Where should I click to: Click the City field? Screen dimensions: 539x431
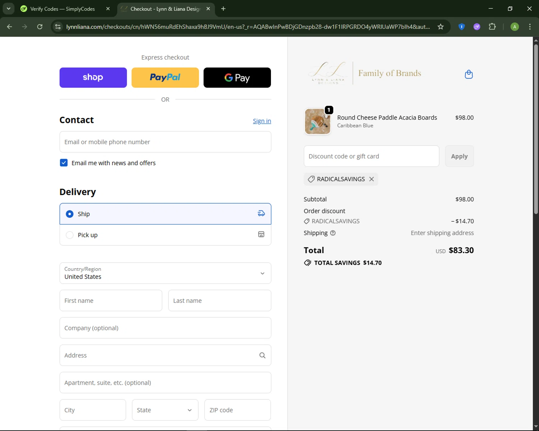click(93, 410)
